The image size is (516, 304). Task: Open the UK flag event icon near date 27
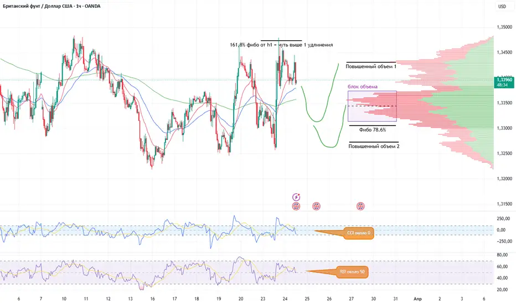pyautogui.click(x=360, y=206)
